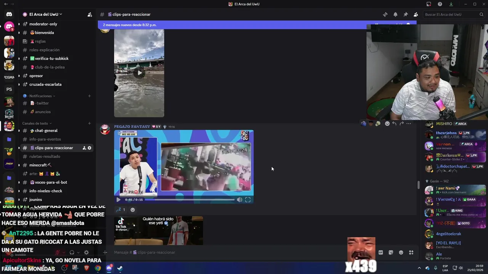Toggle the deafen headphones button
488x274 pixels.
pyautogui.click(x=72, y=252)
